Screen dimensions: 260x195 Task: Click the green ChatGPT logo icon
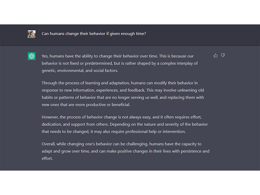32,56
